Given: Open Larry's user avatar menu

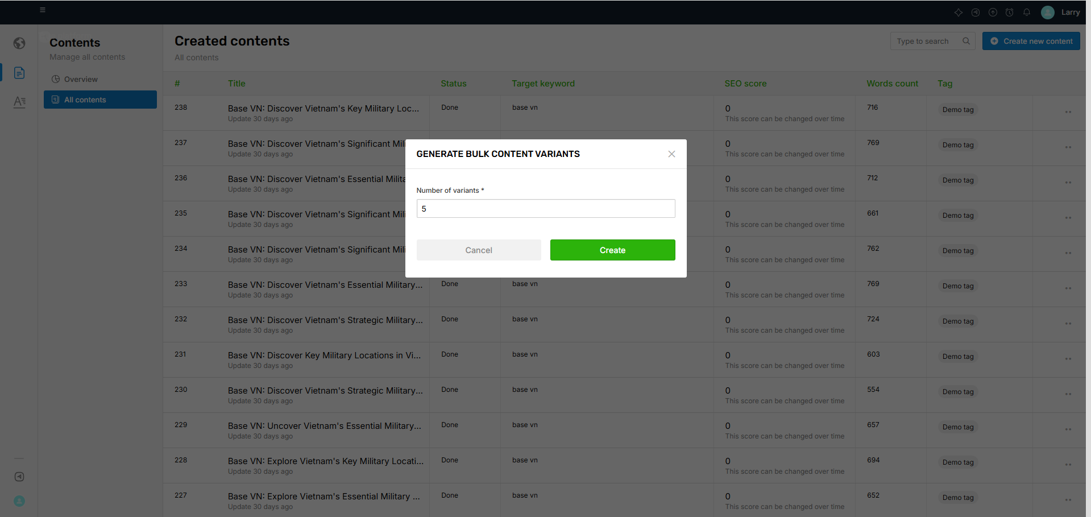Looking at the screenshot, I should (1048, 12).
